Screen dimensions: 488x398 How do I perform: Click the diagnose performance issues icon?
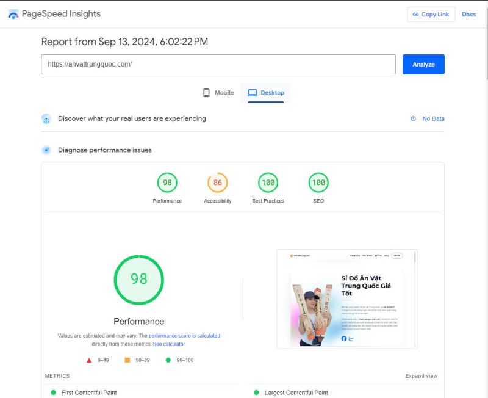coord(46,150)
